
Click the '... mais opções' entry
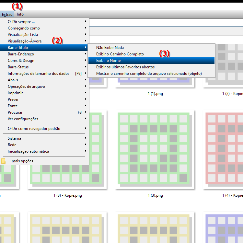(x=44, y=161)
